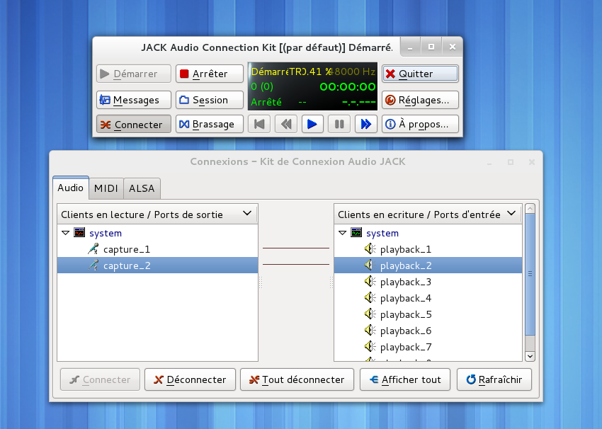Stop JACK with the Arrêter button

210,74
